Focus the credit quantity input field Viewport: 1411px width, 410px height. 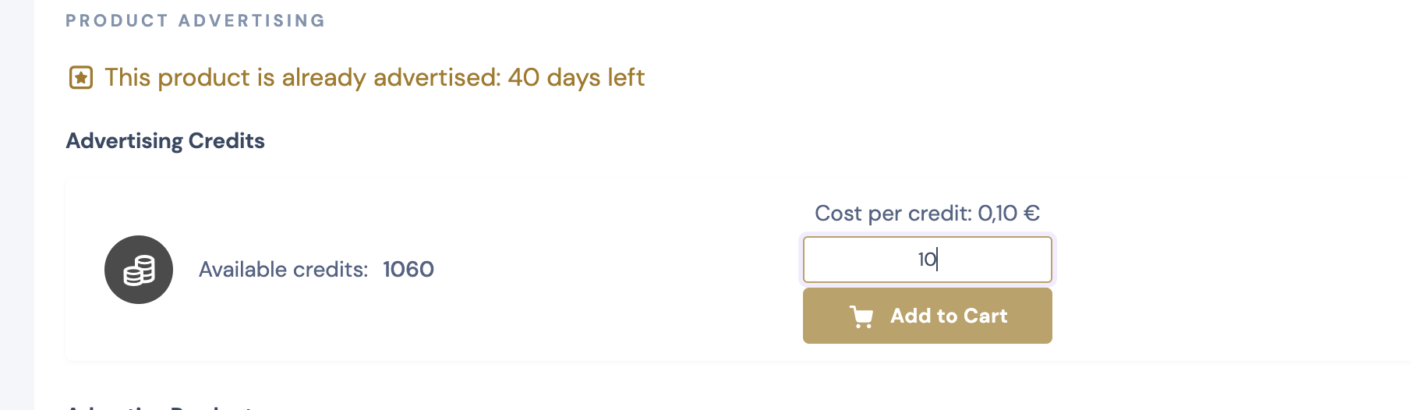coord(928,260)
